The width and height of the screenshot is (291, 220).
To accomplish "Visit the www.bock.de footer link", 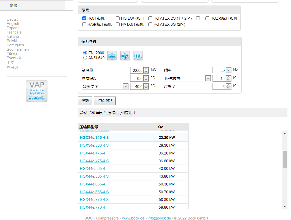I will pyautogui.click(x=133, y=218).
